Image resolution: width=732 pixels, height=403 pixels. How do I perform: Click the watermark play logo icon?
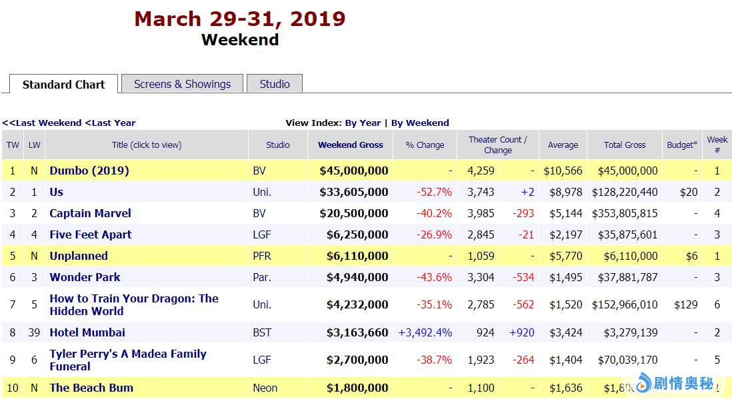643,383
